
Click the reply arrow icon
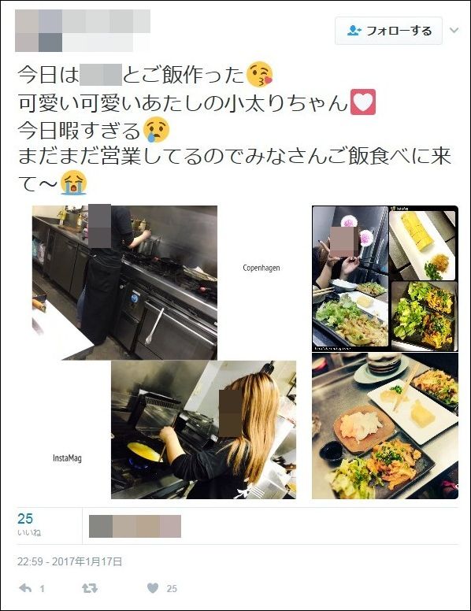[x=25, y=588]
